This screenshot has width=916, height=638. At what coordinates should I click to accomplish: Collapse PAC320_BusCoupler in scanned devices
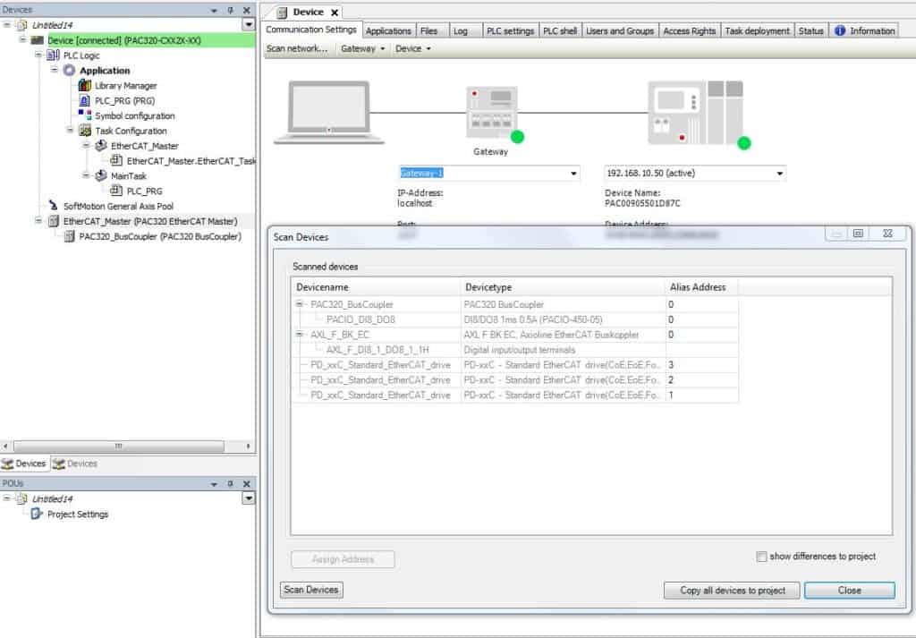pyautogui.click(x=299, y=304)
